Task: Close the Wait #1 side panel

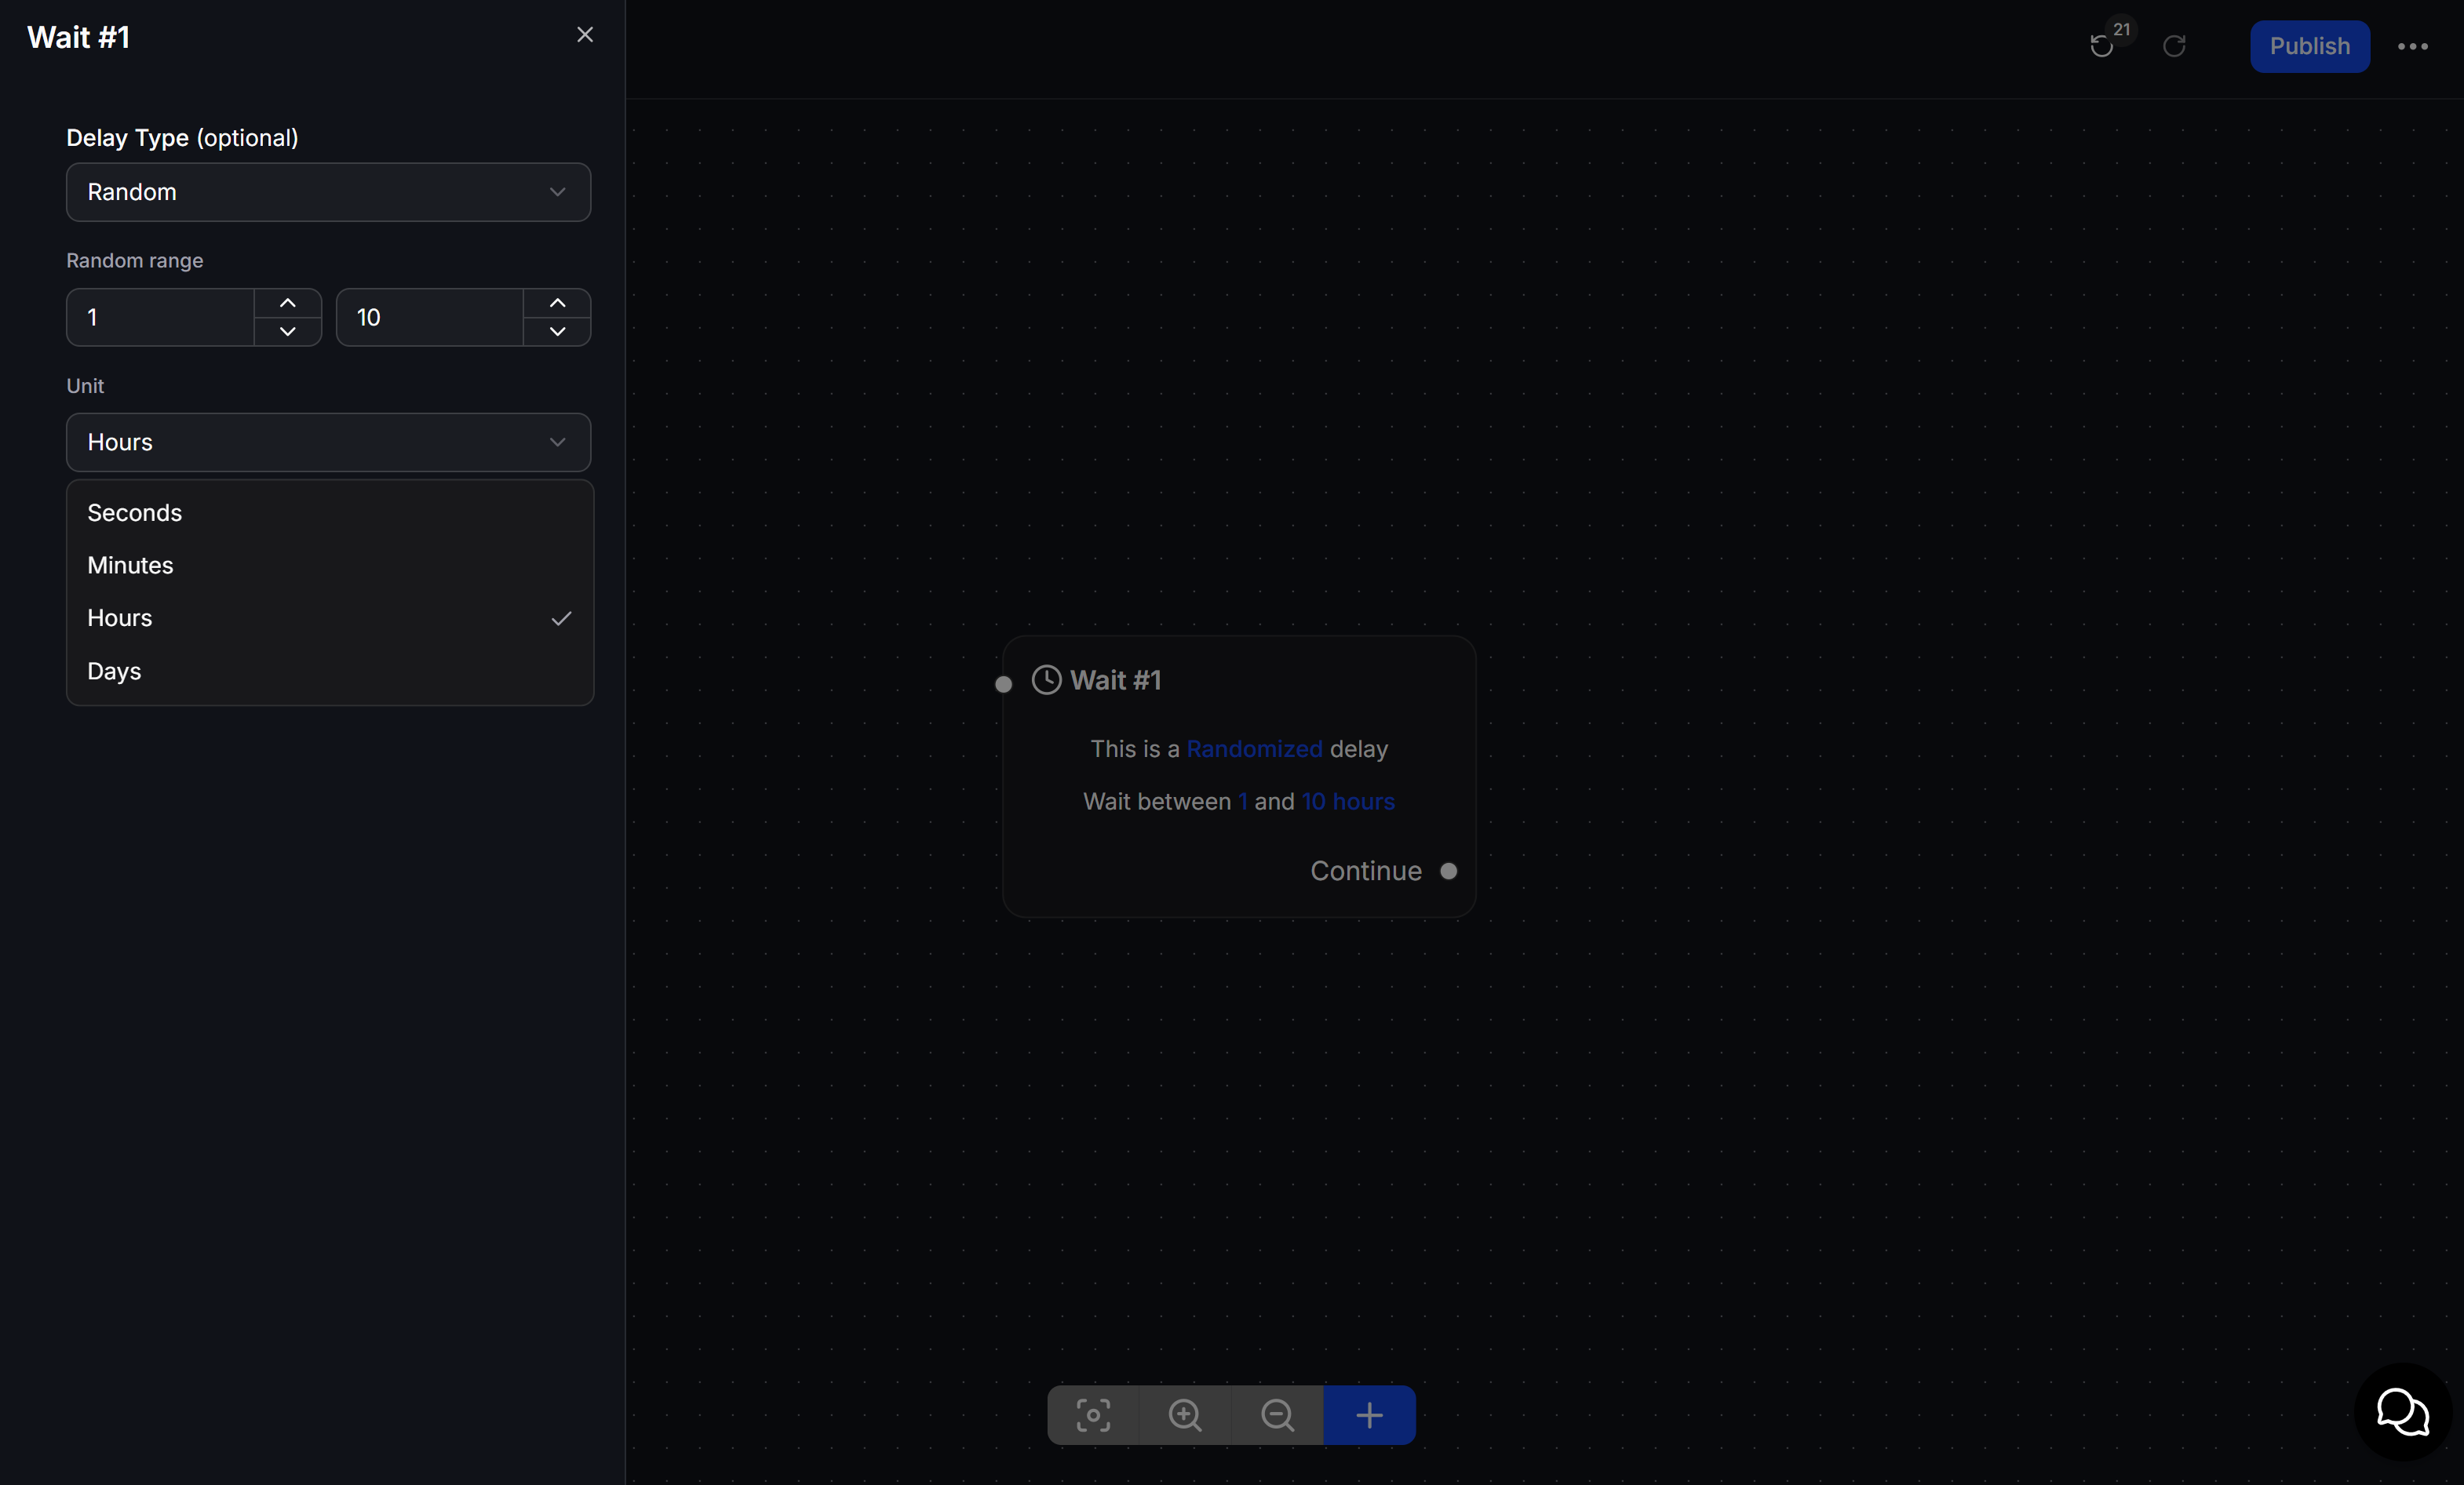Action: (585, 35)
